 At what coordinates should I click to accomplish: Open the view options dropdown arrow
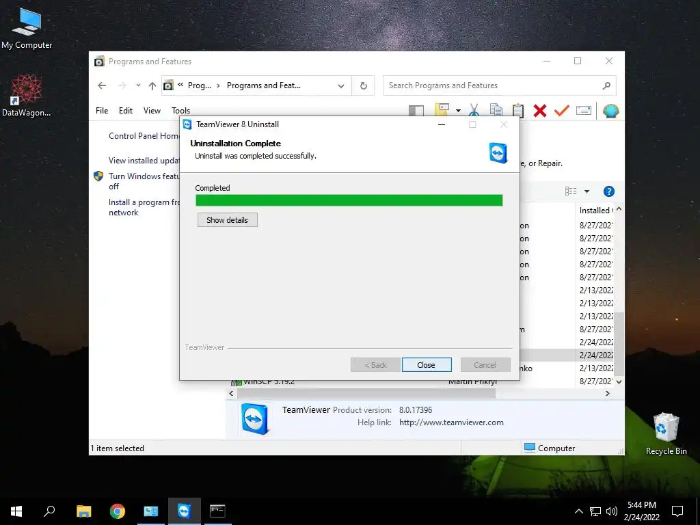pos(587,191)
